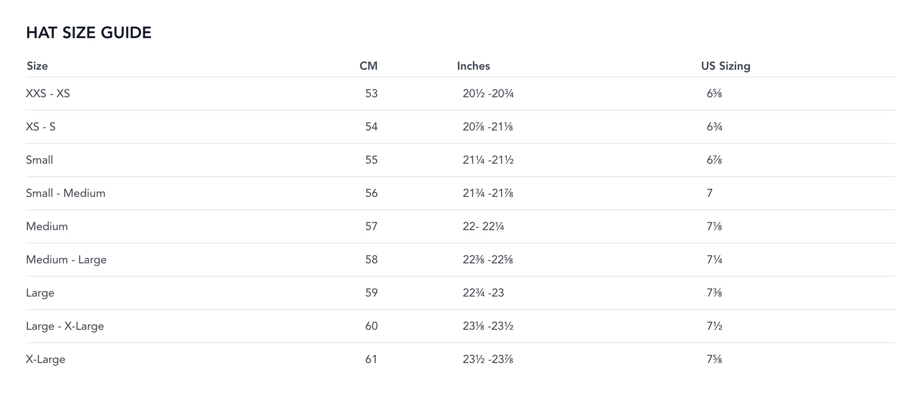Select the 22- 22¼ inches value
The height and width of the screenshot is (397, 918).
(483, 226)
